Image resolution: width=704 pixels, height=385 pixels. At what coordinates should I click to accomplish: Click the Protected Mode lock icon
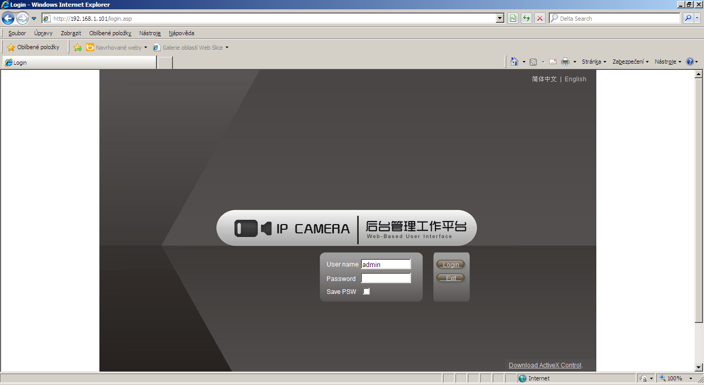tap(643, 378)
